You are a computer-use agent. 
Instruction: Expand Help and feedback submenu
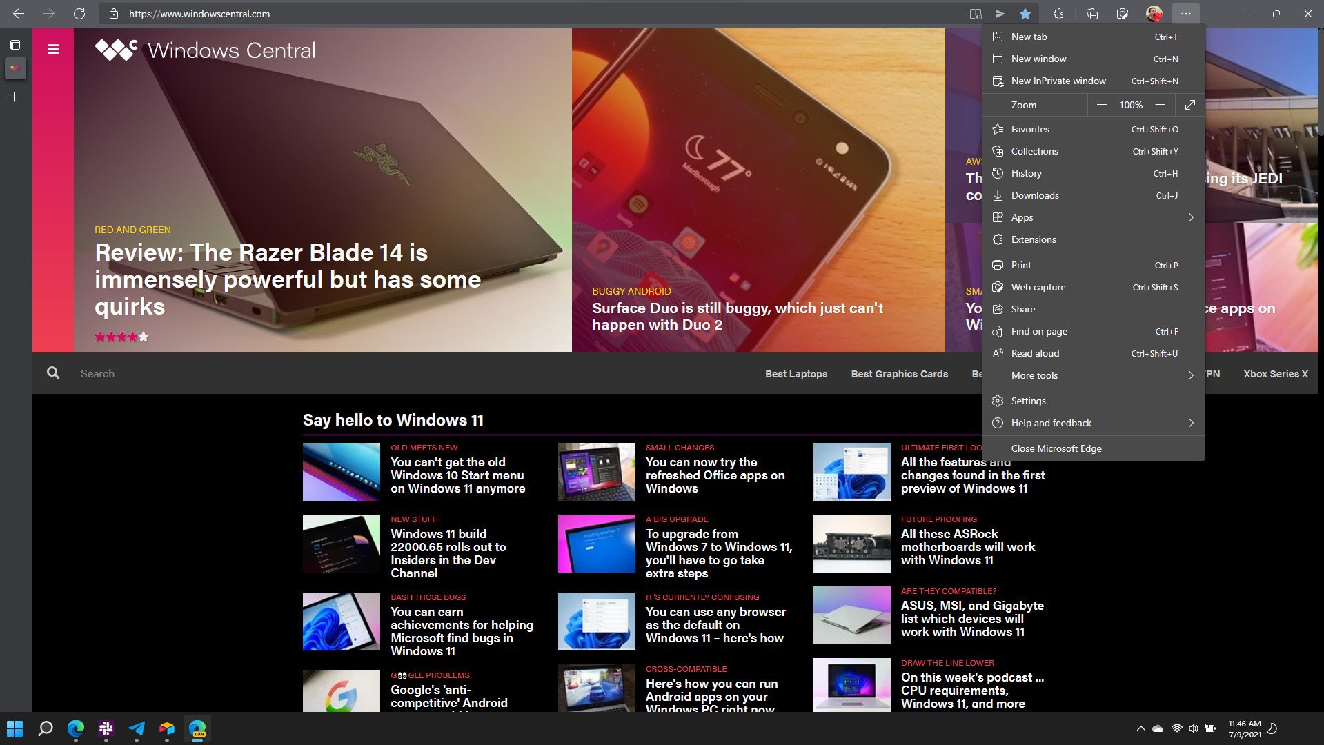pyautogui.click(x=1094, y=423)
